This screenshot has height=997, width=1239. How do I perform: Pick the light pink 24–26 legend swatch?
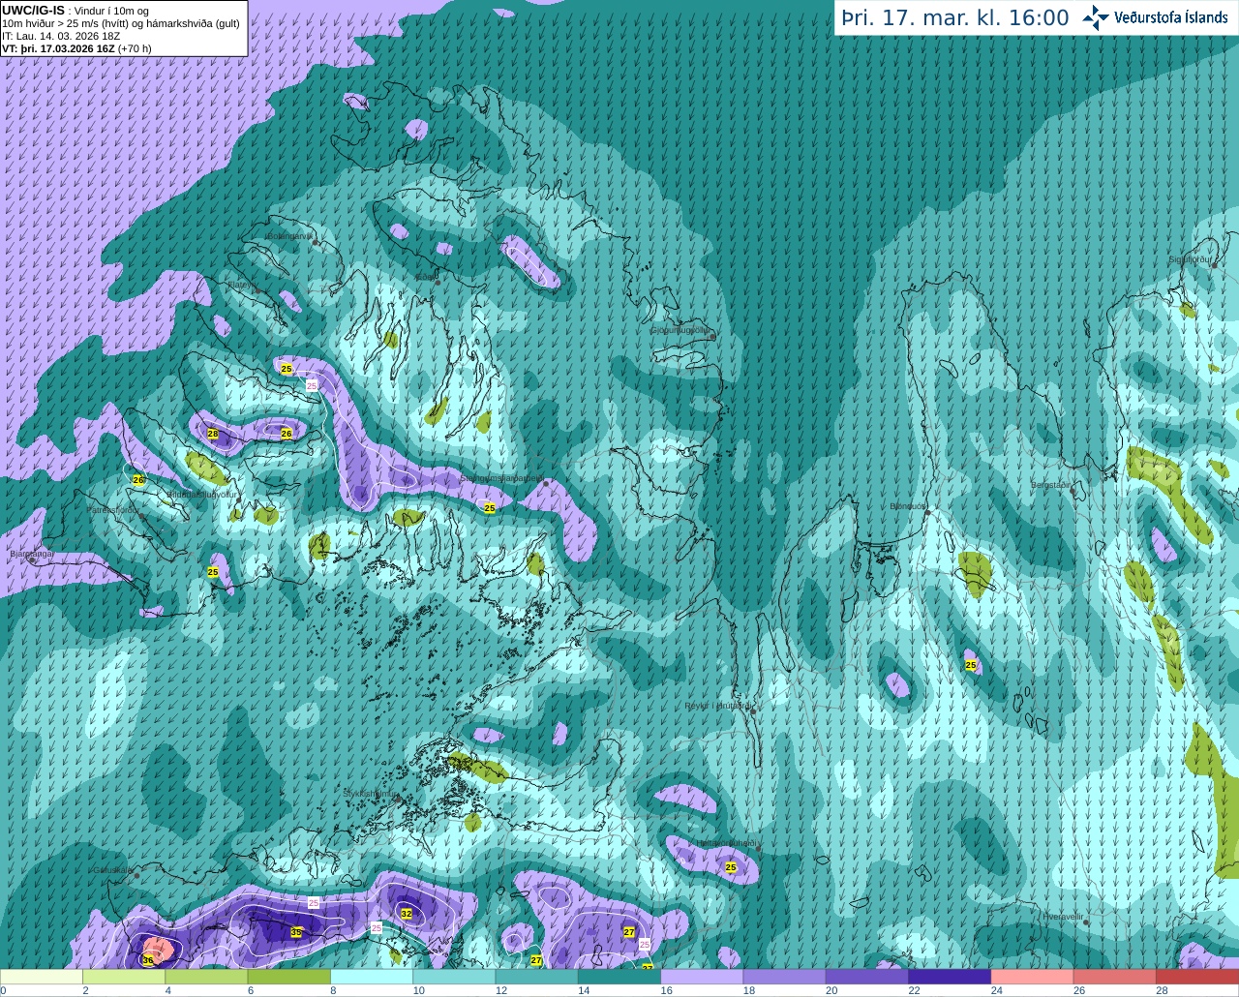[x=1033, y=977]
